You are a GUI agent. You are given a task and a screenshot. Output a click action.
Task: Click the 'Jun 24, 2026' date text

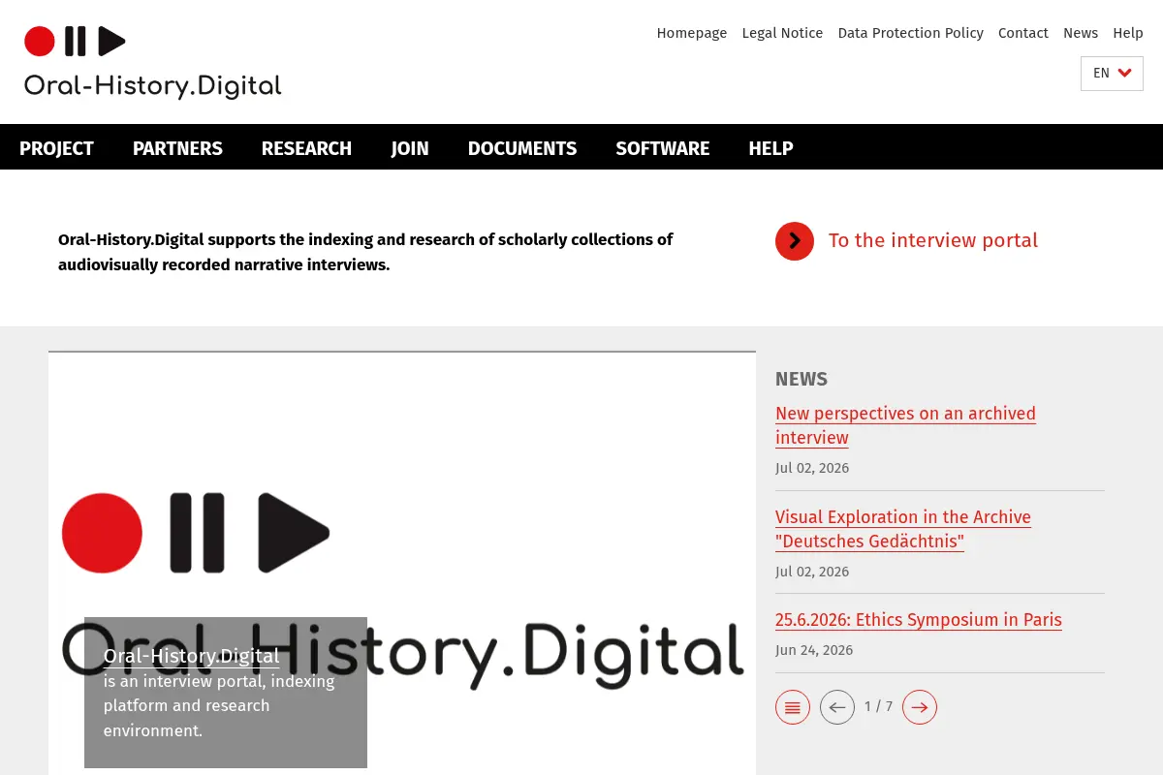[x=814, y=650]
